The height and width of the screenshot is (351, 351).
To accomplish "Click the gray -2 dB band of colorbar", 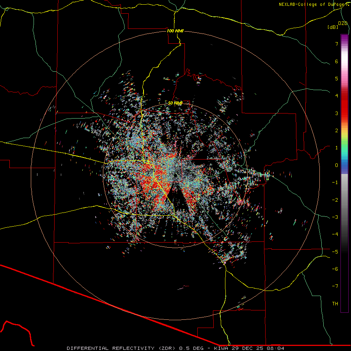I will (344, 200).
